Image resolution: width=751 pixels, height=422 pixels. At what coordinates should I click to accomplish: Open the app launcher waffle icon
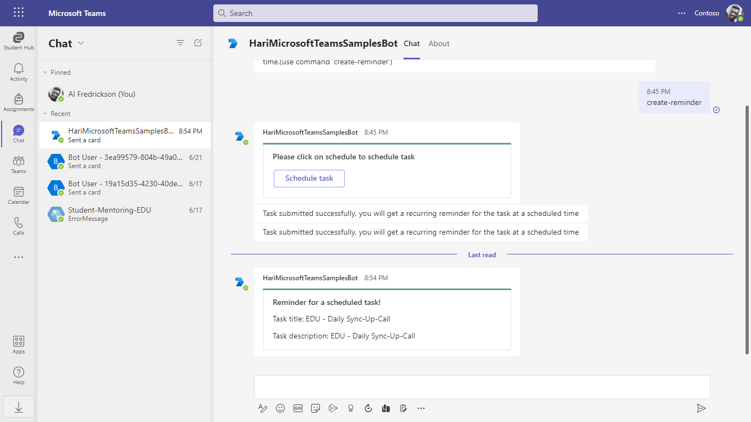click(19, 13)
